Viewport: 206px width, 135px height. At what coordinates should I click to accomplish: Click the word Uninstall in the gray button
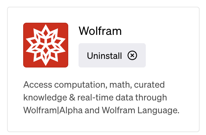(104, 56)
